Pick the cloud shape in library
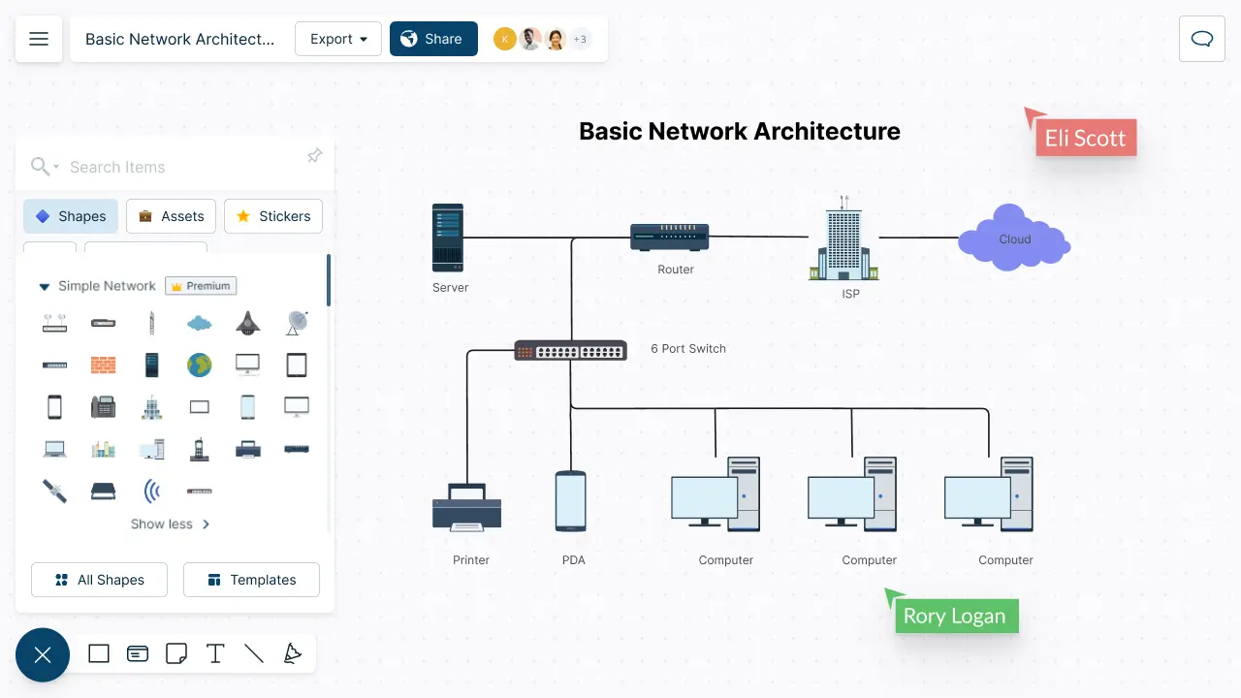Screen dimensions: 1241x698 click(x=200, y=323)
